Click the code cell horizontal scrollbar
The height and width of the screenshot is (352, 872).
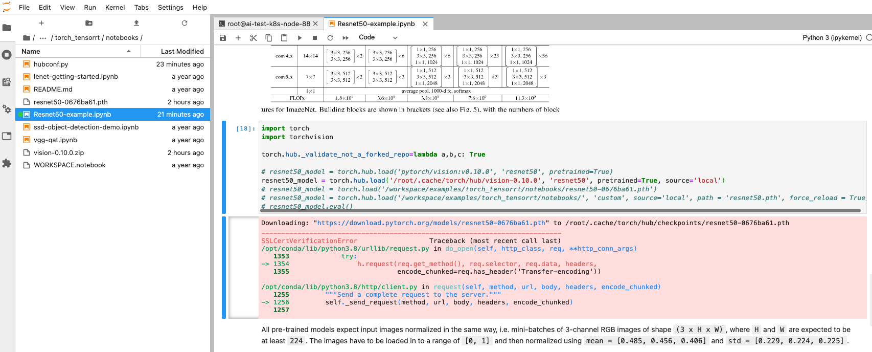point(561,210)
